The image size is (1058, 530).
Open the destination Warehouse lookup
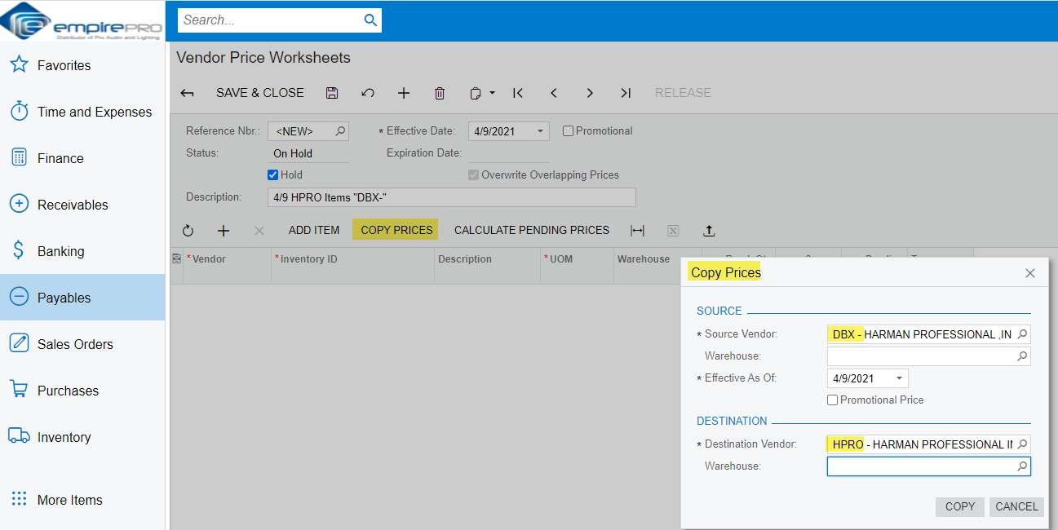(x=1022, y=466)
